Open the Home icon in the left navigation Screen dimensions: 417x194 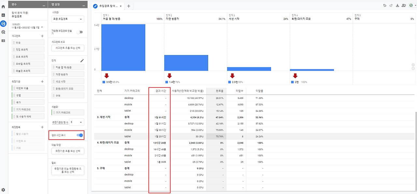(x=3, y=7)
